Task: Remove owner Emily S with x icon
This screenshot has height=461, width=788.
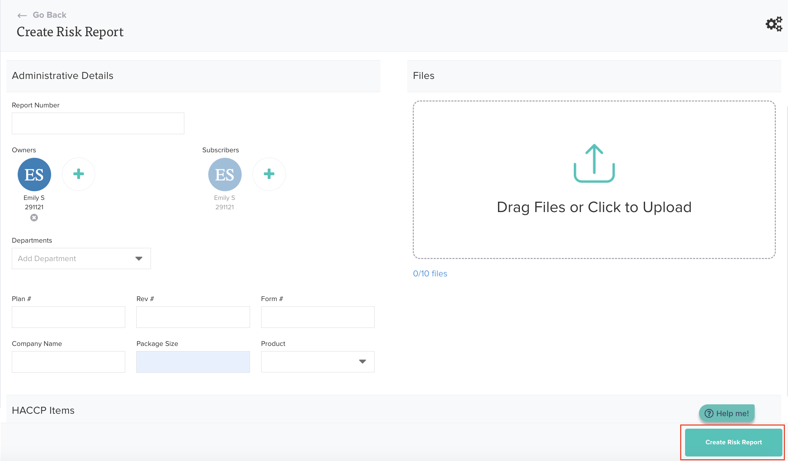Action: click(x=34, y=218)
